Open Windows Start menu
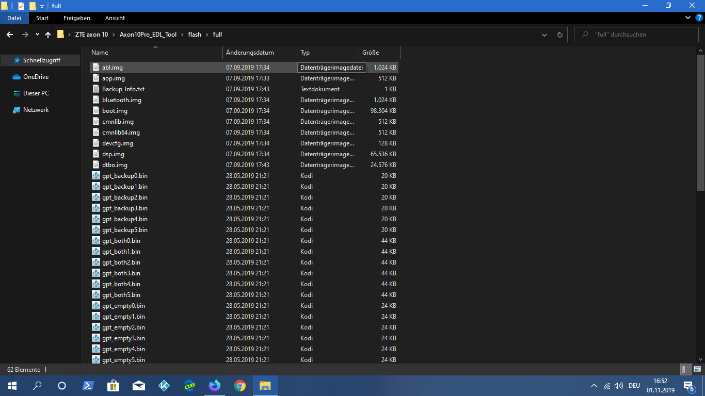 (x=12, y=386)
